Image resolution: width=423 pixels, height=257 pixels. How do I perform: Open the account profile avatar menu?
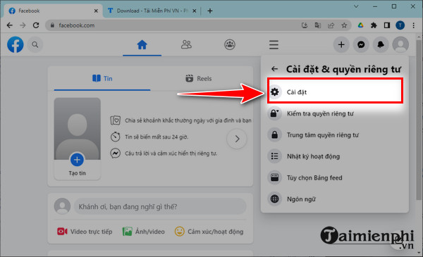coord(400,45)
